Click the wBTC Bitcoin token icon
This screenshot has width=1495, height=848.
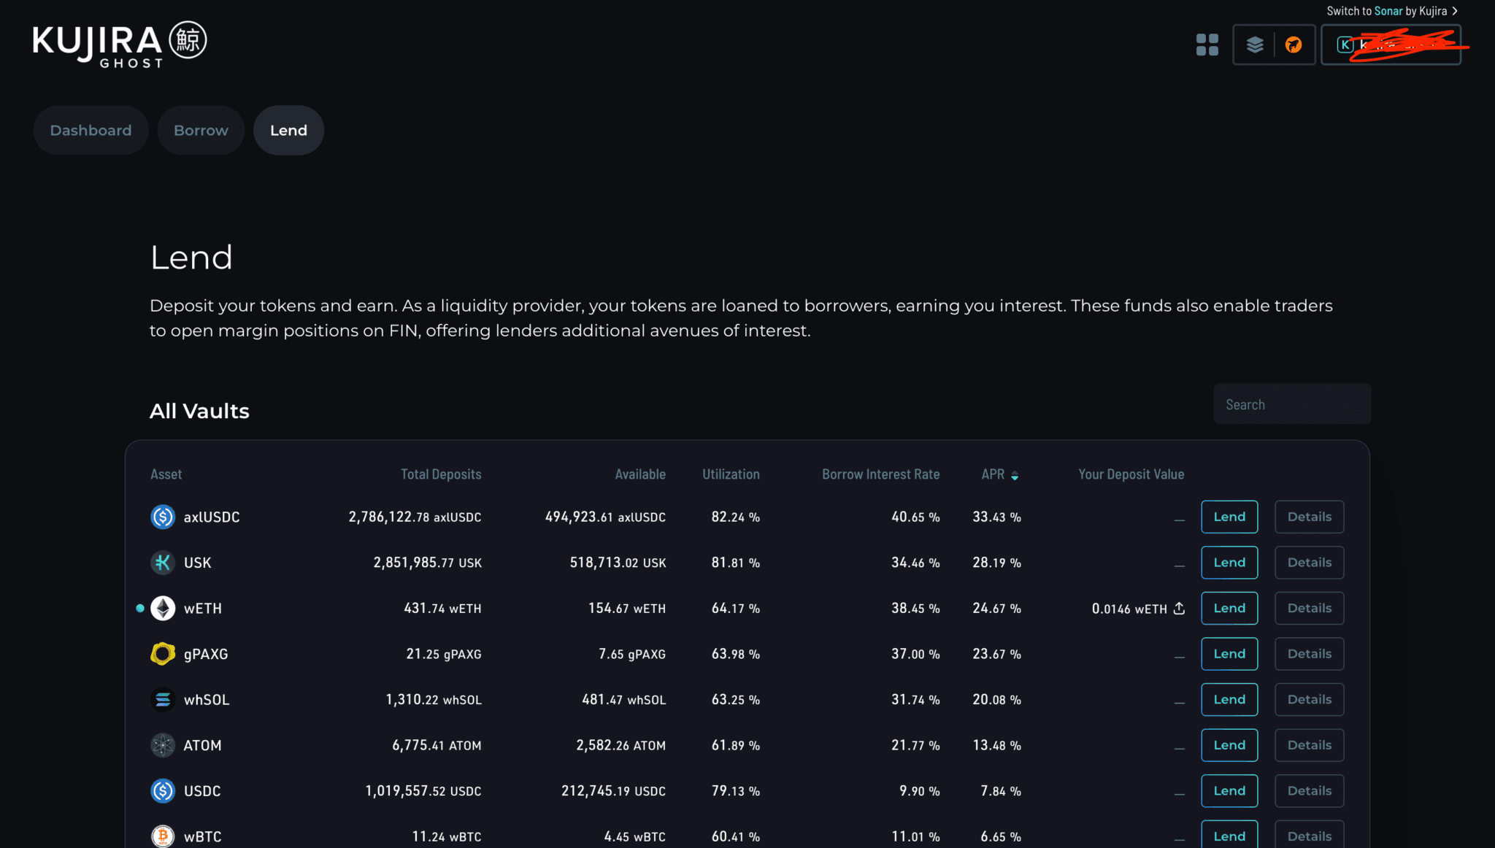163,836
